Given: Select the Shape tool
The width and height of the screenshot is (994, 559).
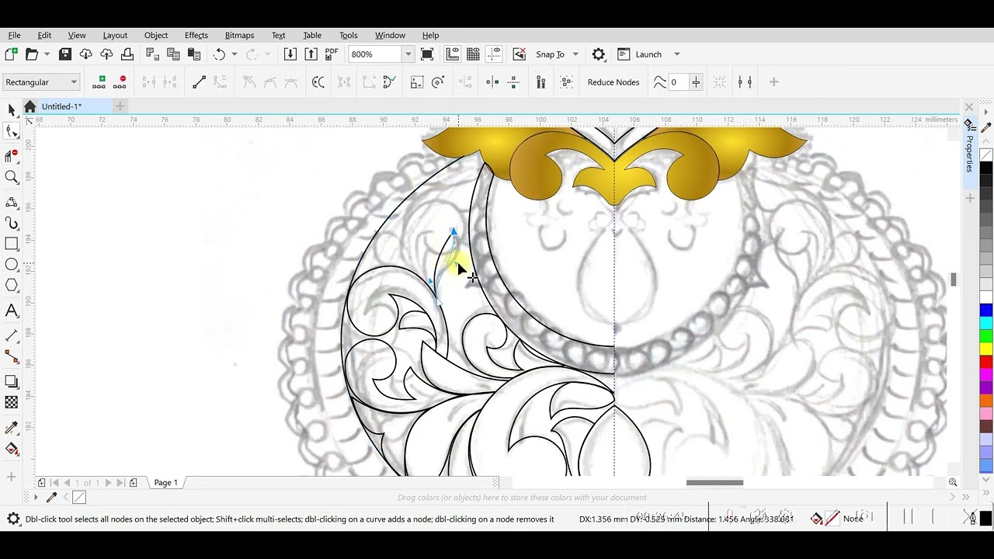Looking at the screenshot, I should point(12,132).
